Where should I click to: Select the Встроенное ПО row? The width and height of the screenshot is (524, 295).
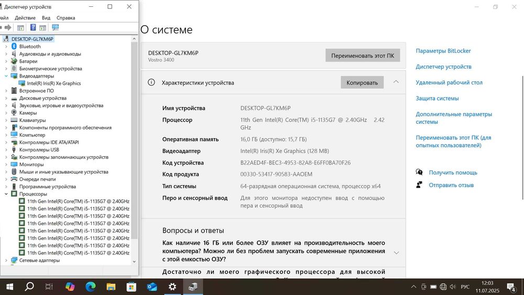(x=37, y=91)
